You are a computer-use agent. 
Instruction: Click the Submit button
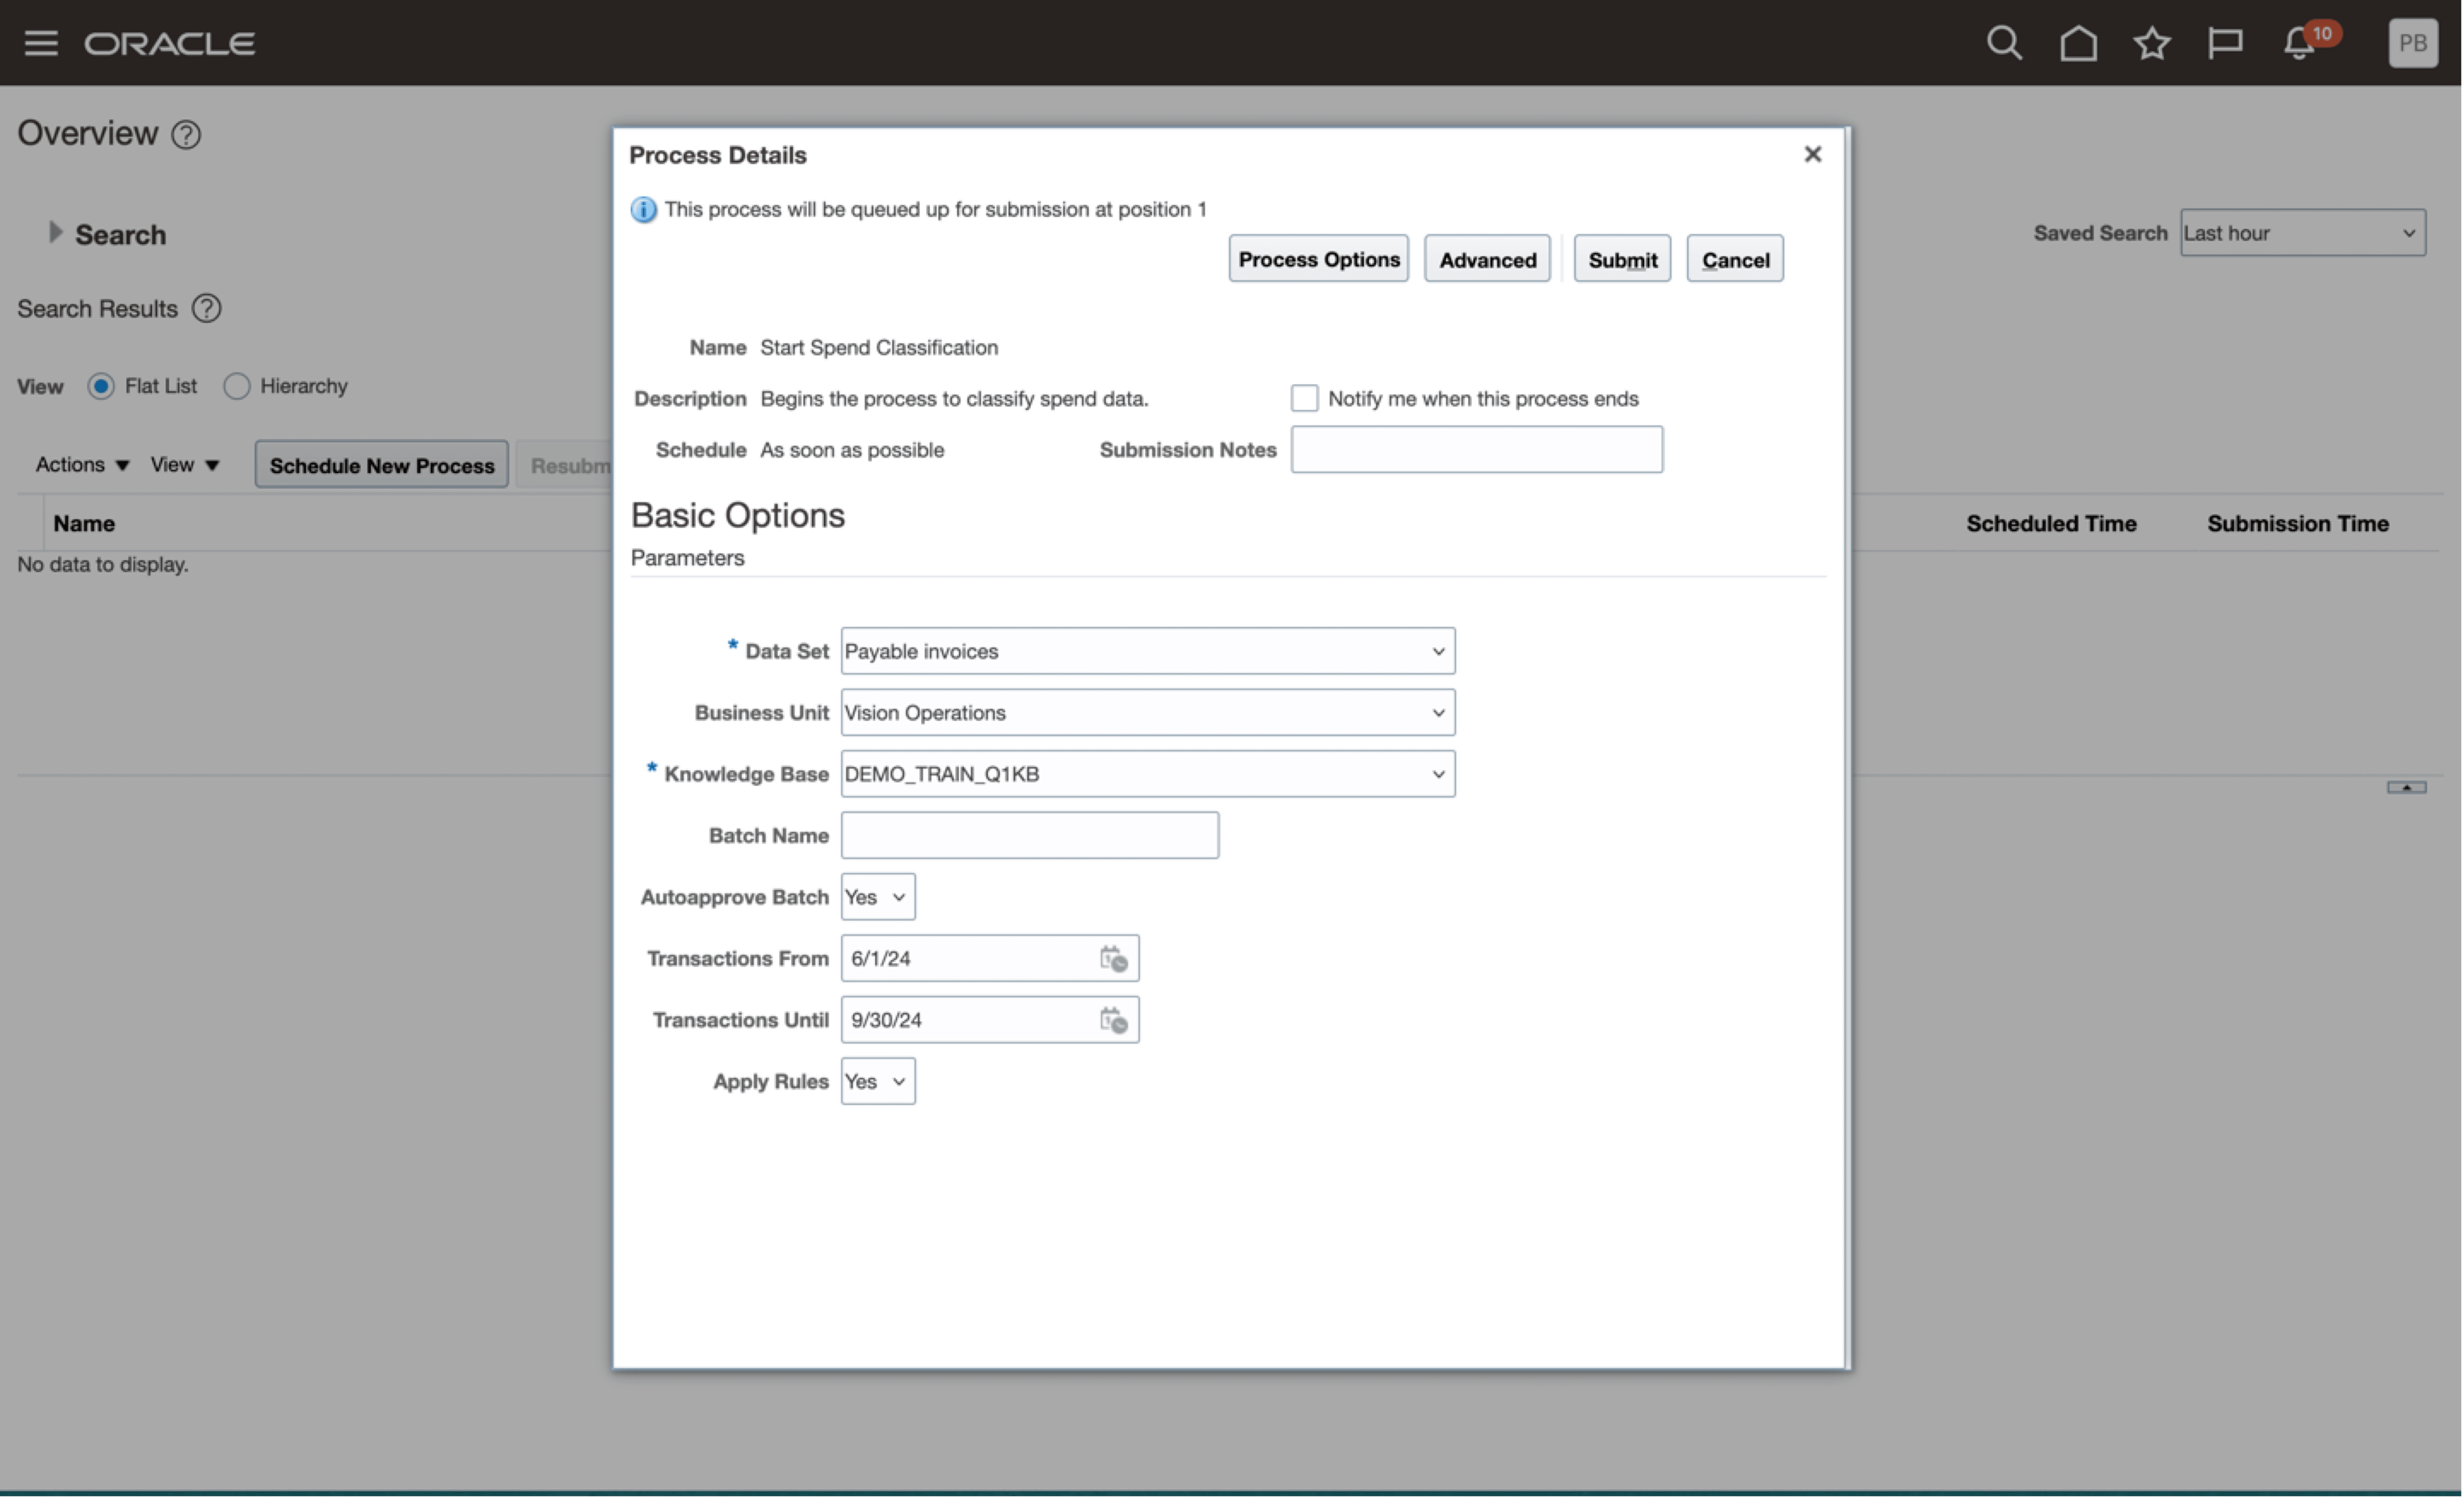pos(1622,260)
